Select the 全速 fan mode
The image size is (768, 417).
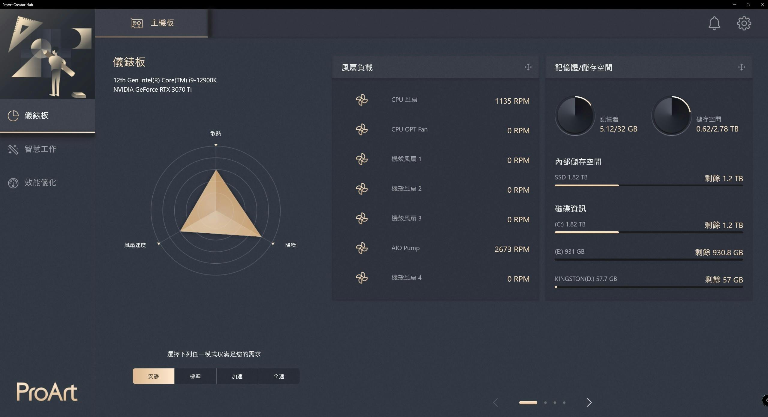click(279, 376)
